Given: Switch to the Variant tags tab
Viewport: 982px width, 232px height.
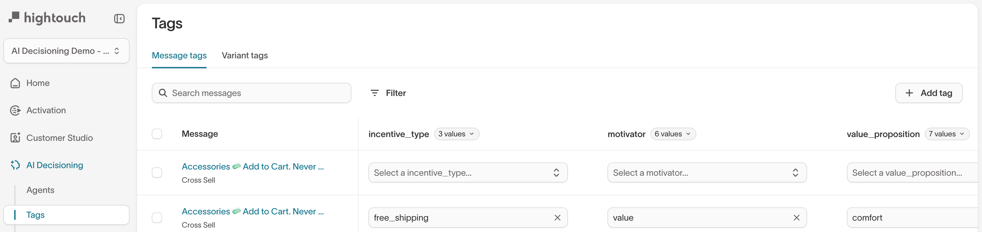Looking at the screenshot, I should pyautogui.click(x=245, y=56).
